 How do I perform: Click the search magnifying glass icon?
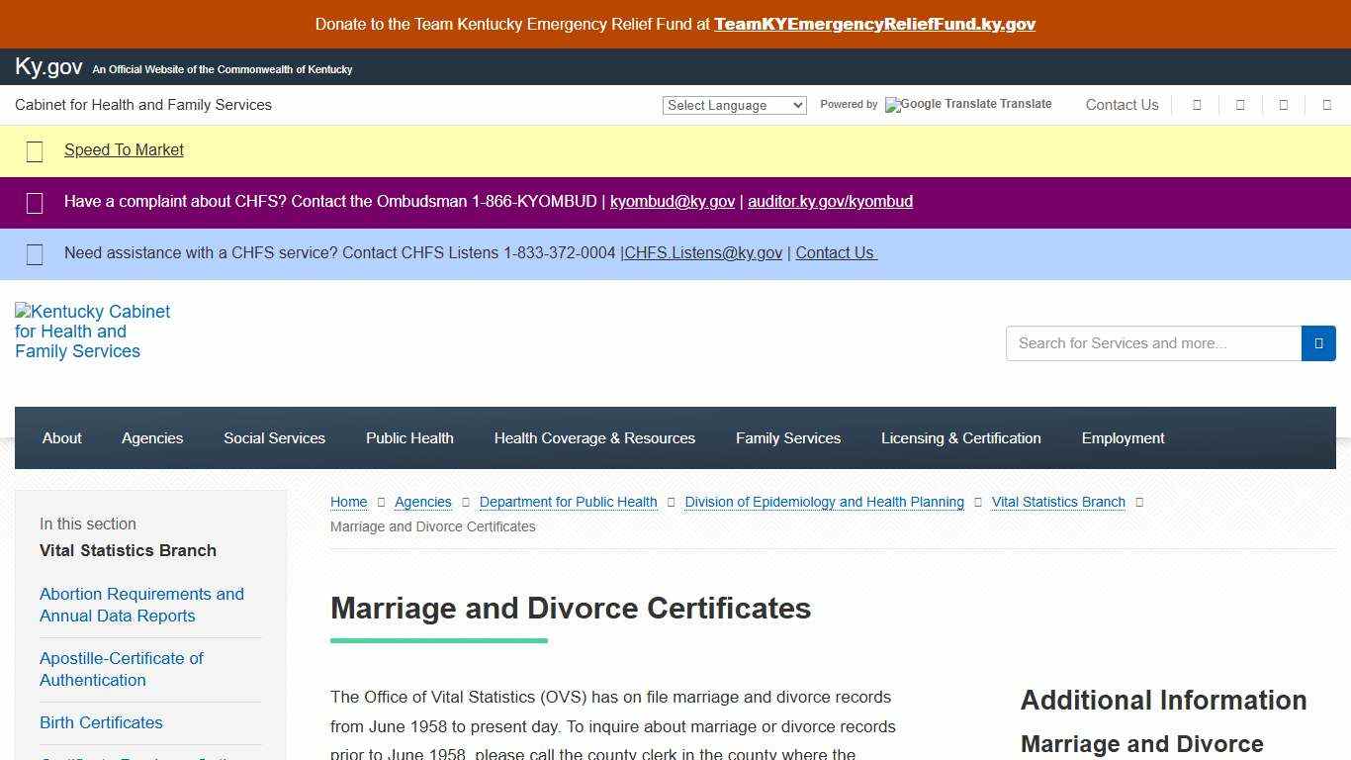click(1318, 343)
